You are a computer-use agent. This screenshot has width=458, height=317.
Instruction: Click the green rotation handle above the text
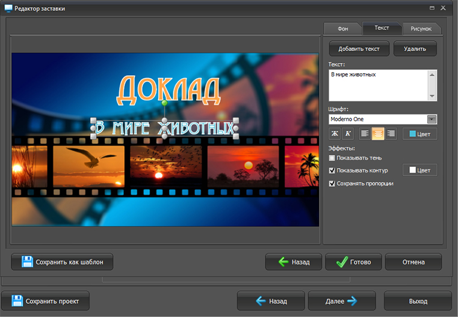(x=164, y=103)
